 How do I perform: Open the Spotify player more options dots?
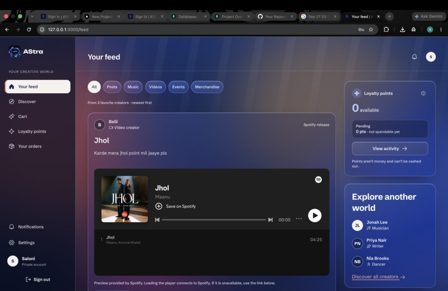coord(299,219)
